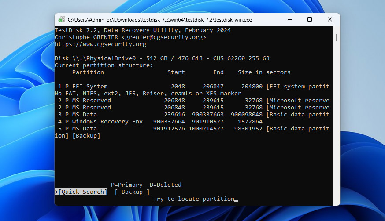This screenshot has width=385, height=221.
Task: Click the 'End' column header
Action: tap(218, 72)
